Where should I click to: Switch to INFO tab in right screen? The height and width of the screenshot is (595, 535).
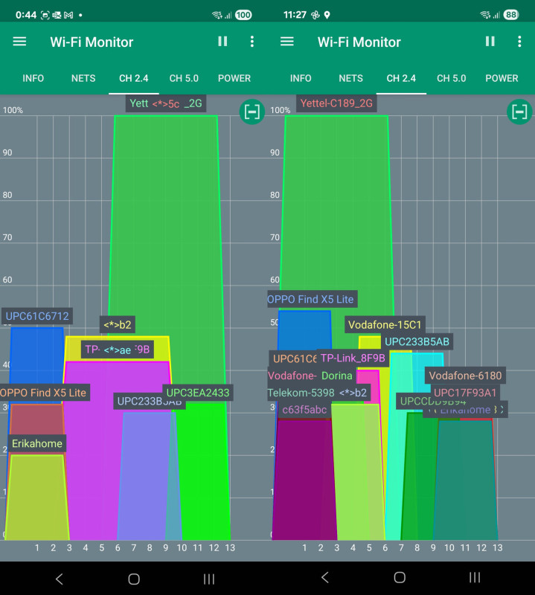pyautogui.click(x=301, y=78)
